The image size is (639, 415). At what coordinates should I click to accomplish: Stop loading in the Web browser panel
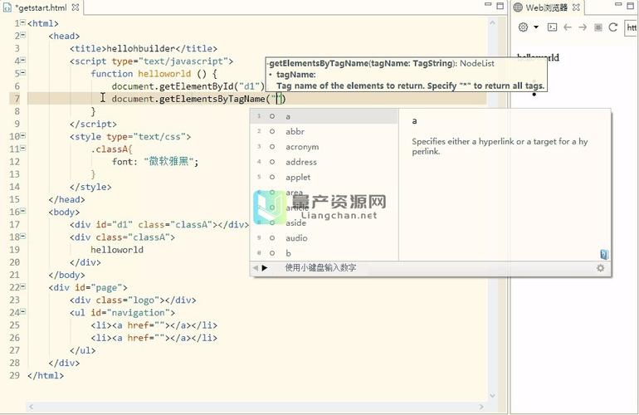(x=598, y=27)
